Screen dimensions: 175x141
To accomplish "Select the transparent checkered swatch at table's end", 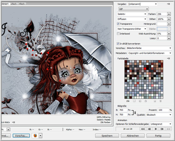I will pyautogui.click(x=162, y=97).
